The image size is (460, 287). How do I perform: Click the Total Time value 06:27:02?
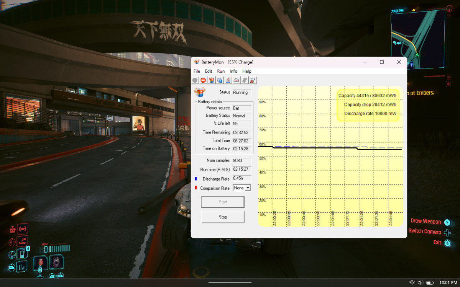(242, 141)
